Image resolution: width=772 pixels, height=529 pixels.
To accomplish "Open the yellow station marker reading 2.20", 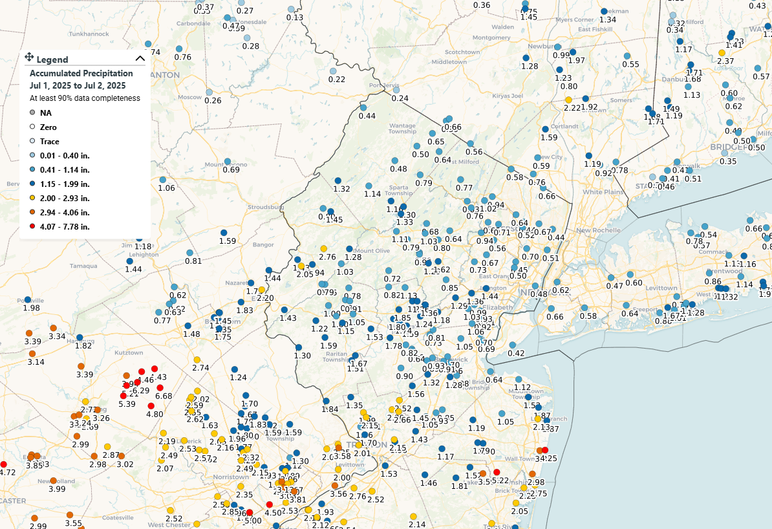I will click(261, 290).
